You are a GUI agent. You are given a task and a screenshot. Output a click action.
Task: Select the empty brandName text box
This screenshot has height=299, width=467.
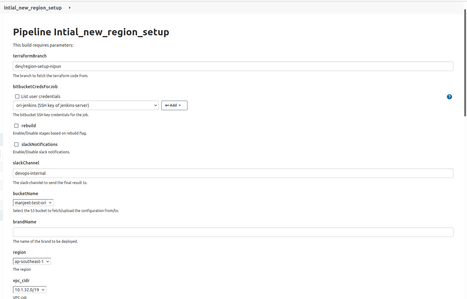point(233,232)
